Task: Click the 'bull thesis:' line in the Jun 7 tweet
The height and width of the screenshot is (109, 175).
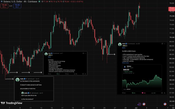Action: (x=51, y=60)
